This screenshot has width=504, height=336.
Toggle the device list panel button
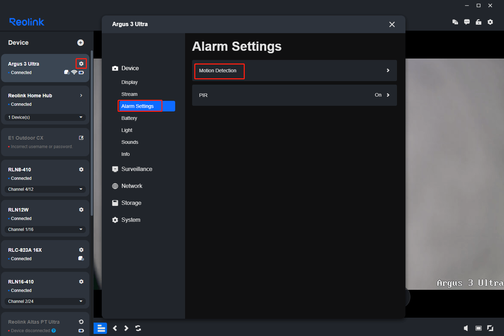[100, 328]
